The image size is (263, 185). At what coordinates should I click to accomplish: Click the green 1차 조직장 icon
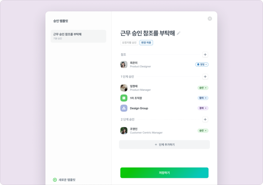tap(124, 98)
